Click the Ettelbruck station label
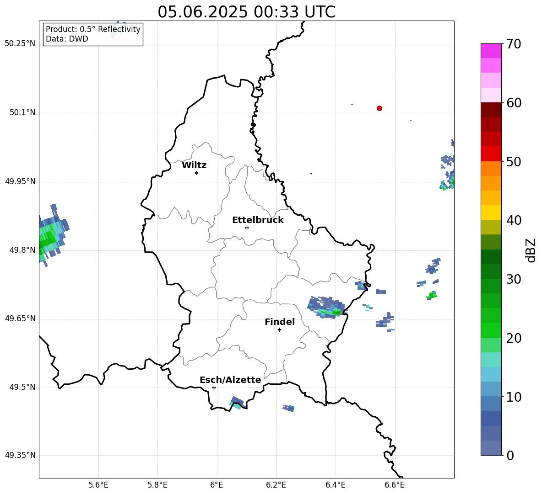Image resolution: width=542 pixels, height=494 pixels. click(258, 220)
